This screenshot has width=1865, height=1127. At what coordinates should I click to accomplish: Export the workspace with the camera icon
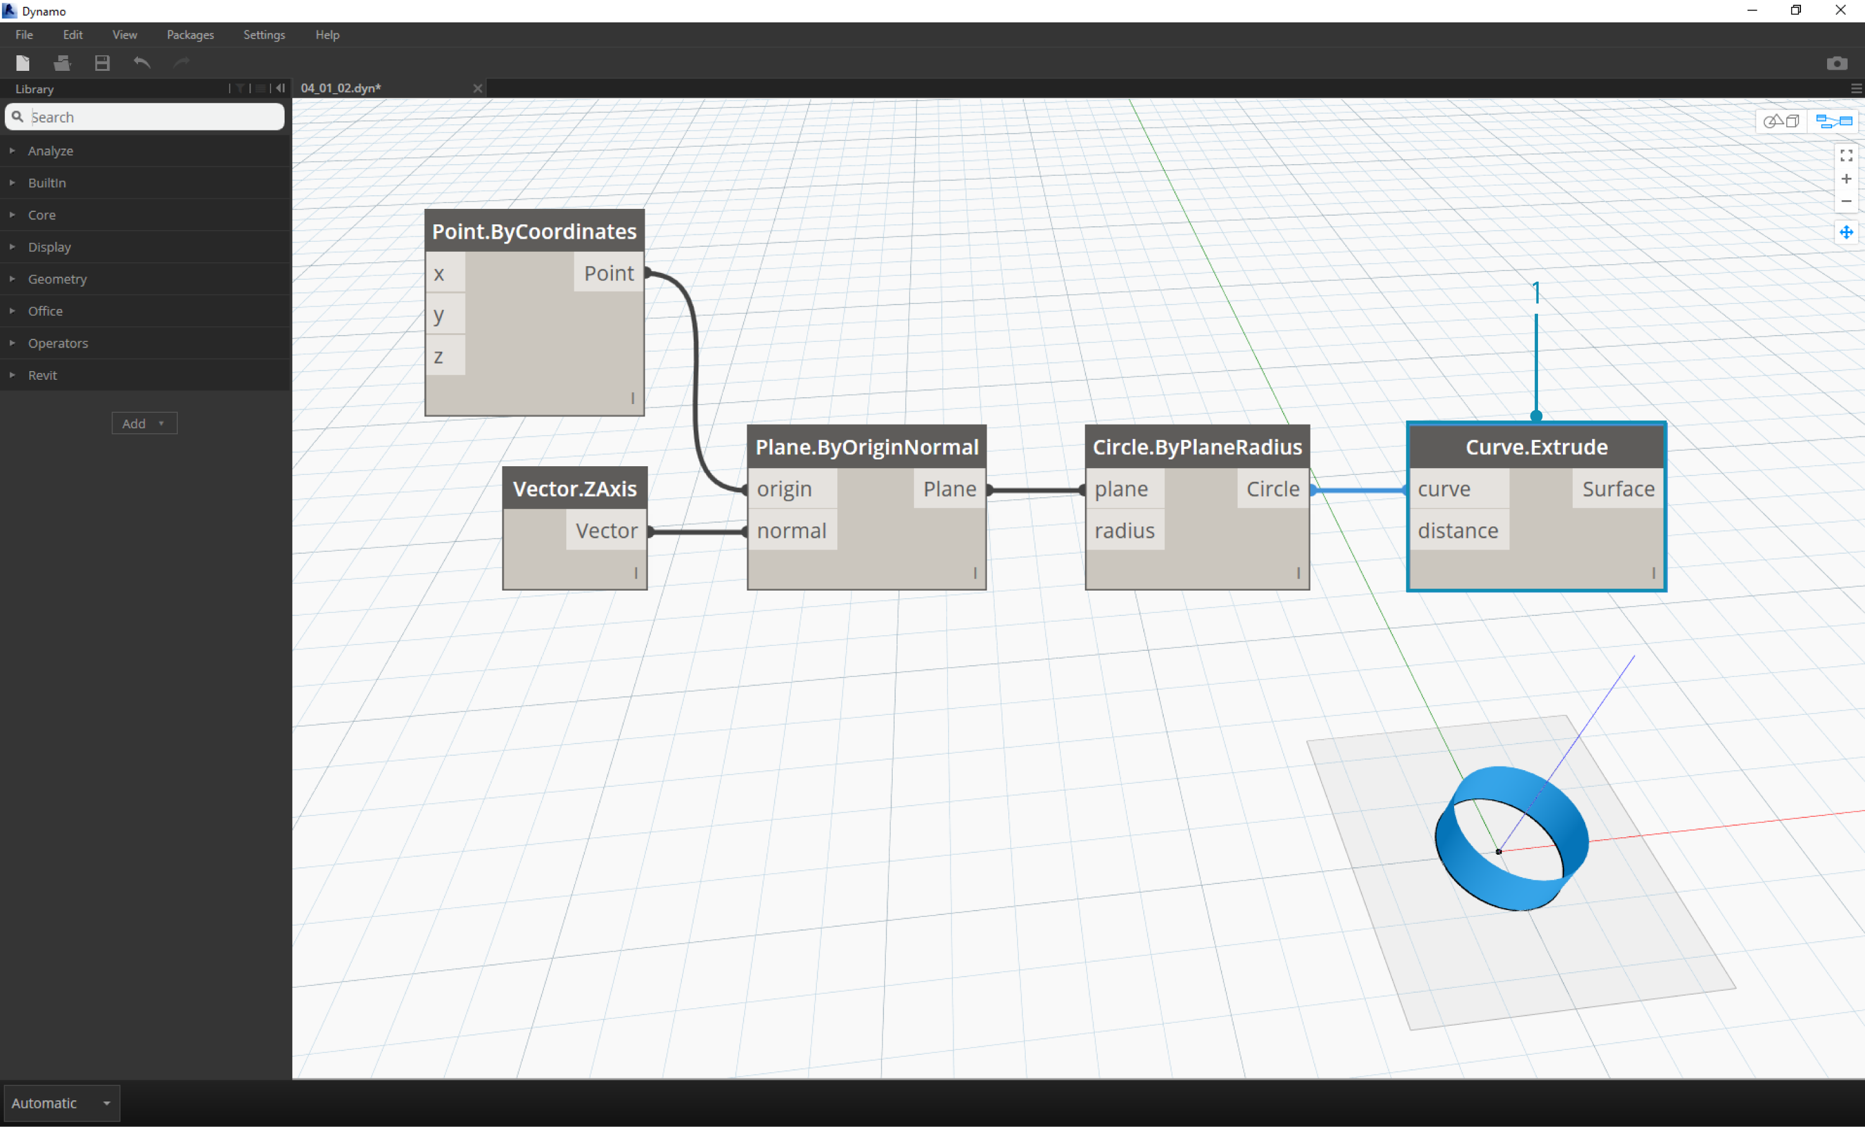1837,63
